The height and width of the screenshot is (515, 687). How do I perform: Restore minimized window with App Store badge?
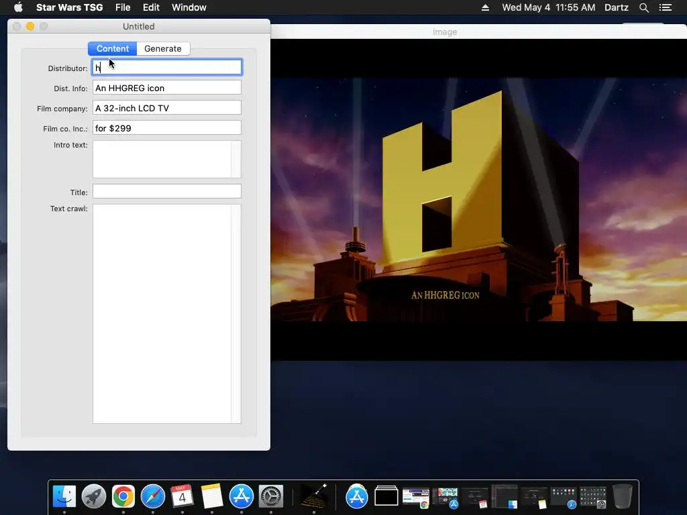[x=445, y=498]
